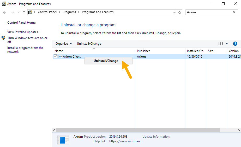Select Uninstall/Change in the context menu
Image resolution: width=241 pixels, height=147 pixels.
[x=106, y=61]
